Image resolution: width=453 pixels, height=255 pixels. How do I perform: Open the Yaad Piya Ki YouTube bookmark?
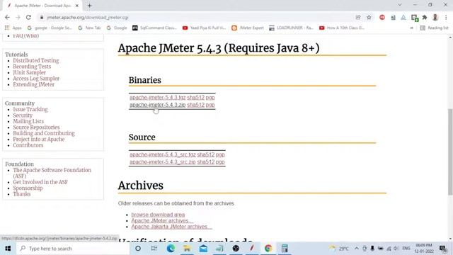click(205, 28)
